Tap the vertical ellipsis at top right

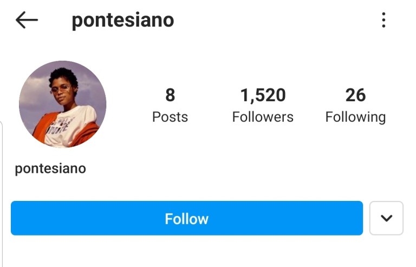point(383,21)
